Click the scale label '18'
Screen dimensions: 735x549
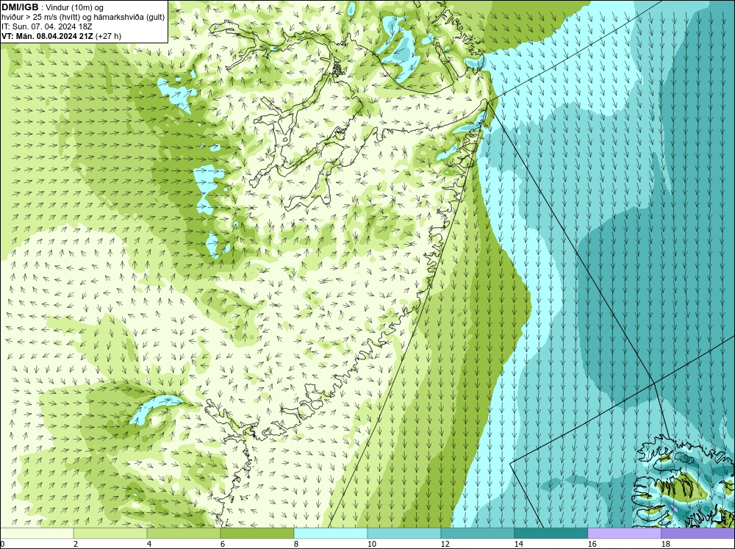tap(666, 544)
